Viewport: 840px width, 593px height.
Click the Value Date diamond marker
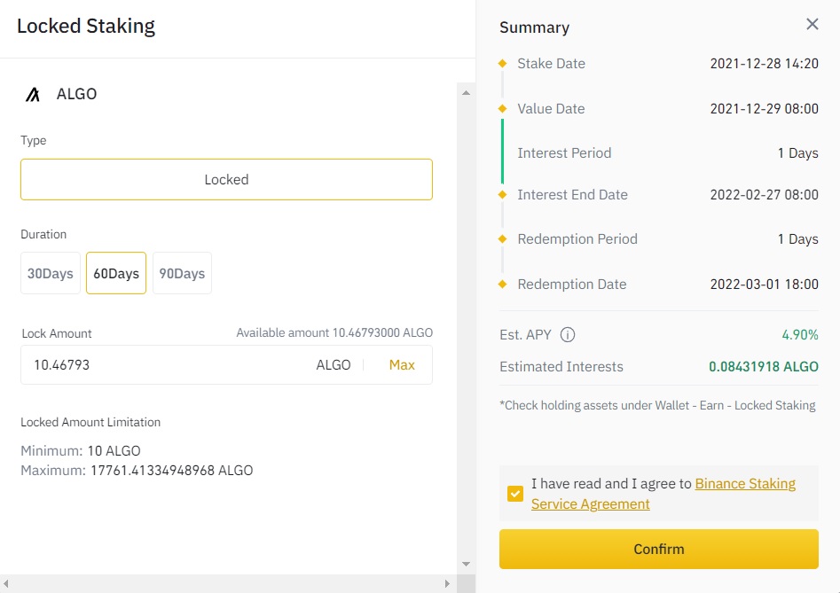[503, 109]
